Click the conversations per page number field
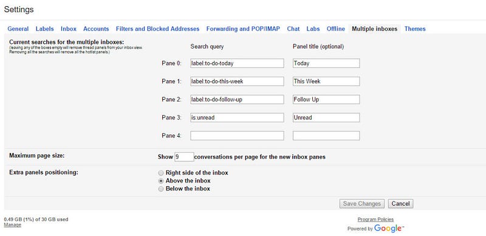This screenshot has height=236, width=486. coord(184,157)
